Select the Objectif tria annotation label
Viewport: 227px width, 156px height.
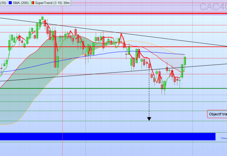click(x=217, y=114)
